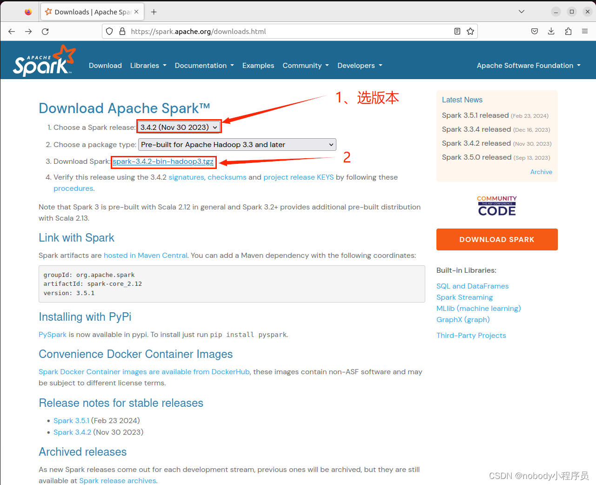Open Spark 3.5.1 released news item

[475, 115]
